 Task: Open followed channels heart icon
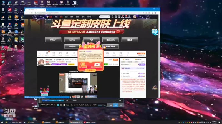(116, 17)
